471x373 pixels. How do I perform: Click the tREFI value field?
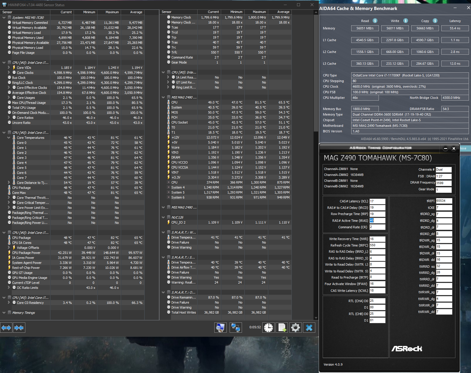(x=444, y=201)
